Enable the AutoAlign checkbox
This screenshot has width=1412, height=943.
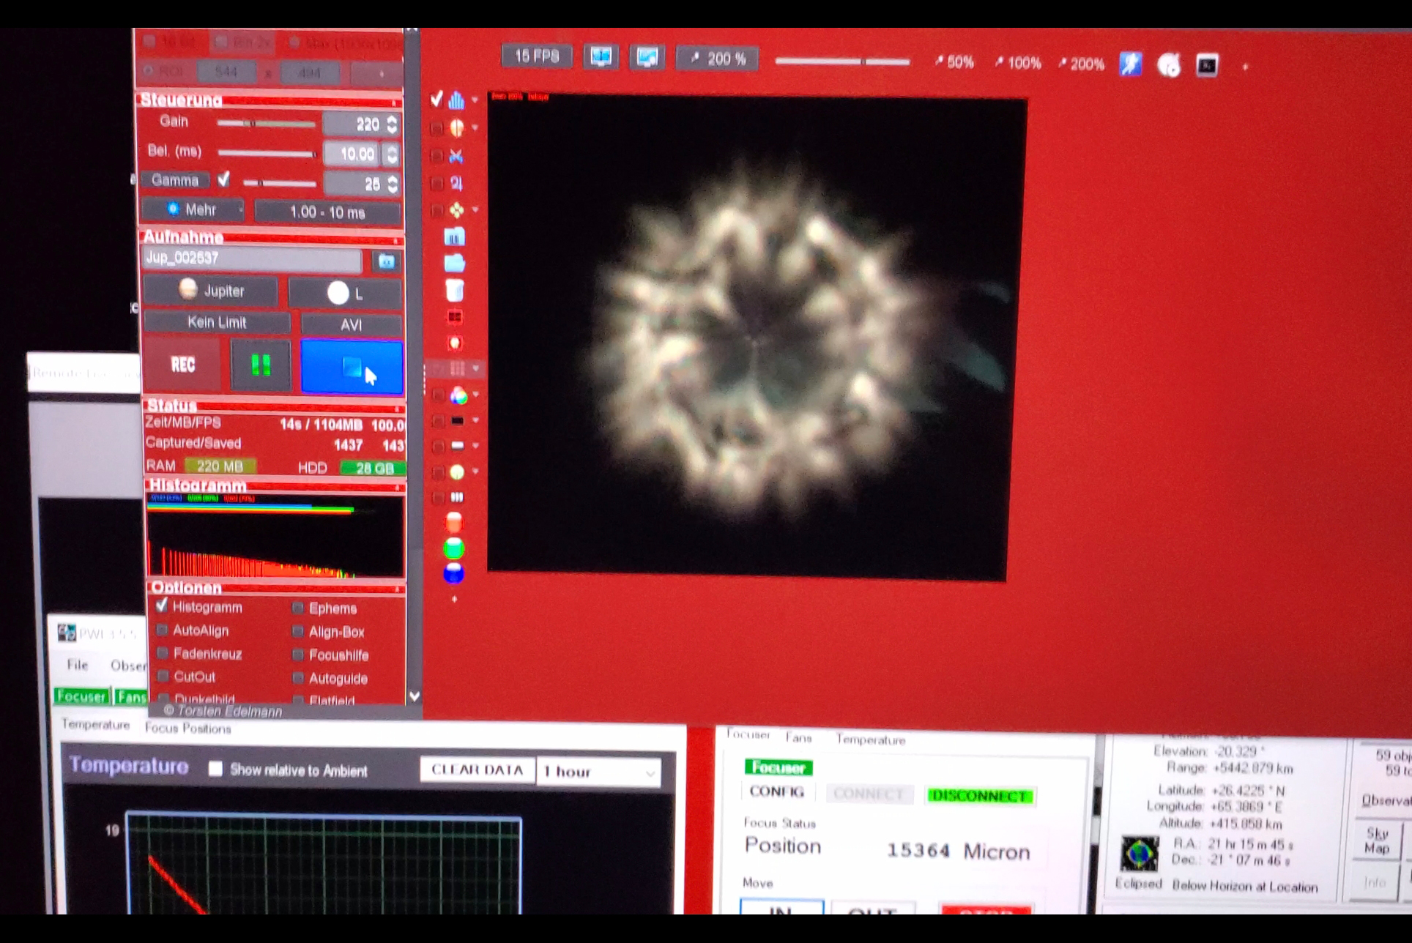pos(163,630)
